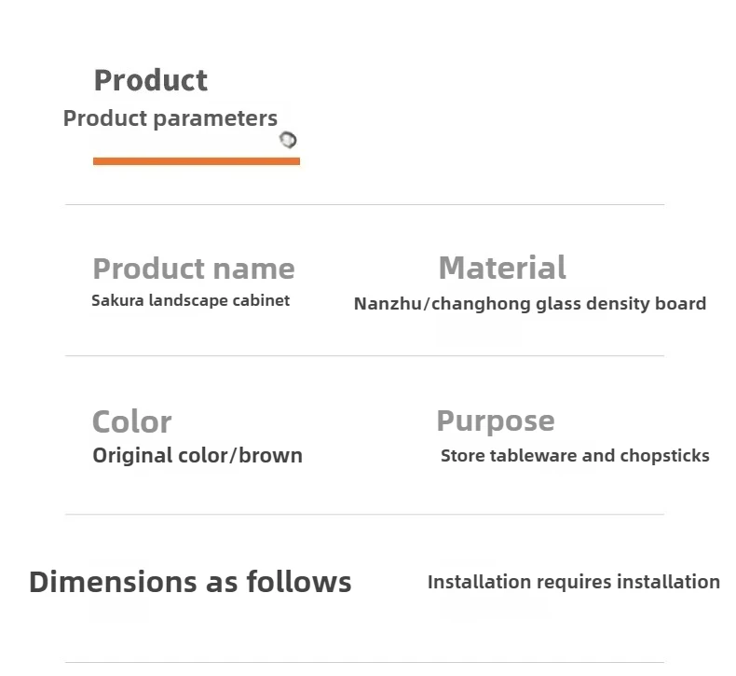
Task: Click the divider line above Dimensions as follows
Action: 364,514
